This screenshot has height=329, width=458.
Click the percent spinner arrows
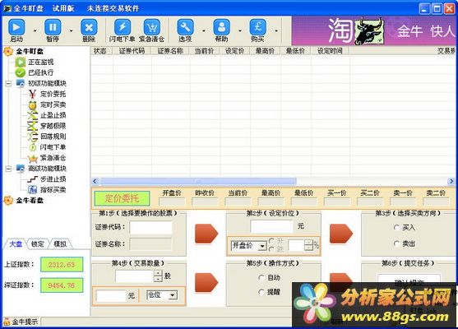click(x=308, y=245)
